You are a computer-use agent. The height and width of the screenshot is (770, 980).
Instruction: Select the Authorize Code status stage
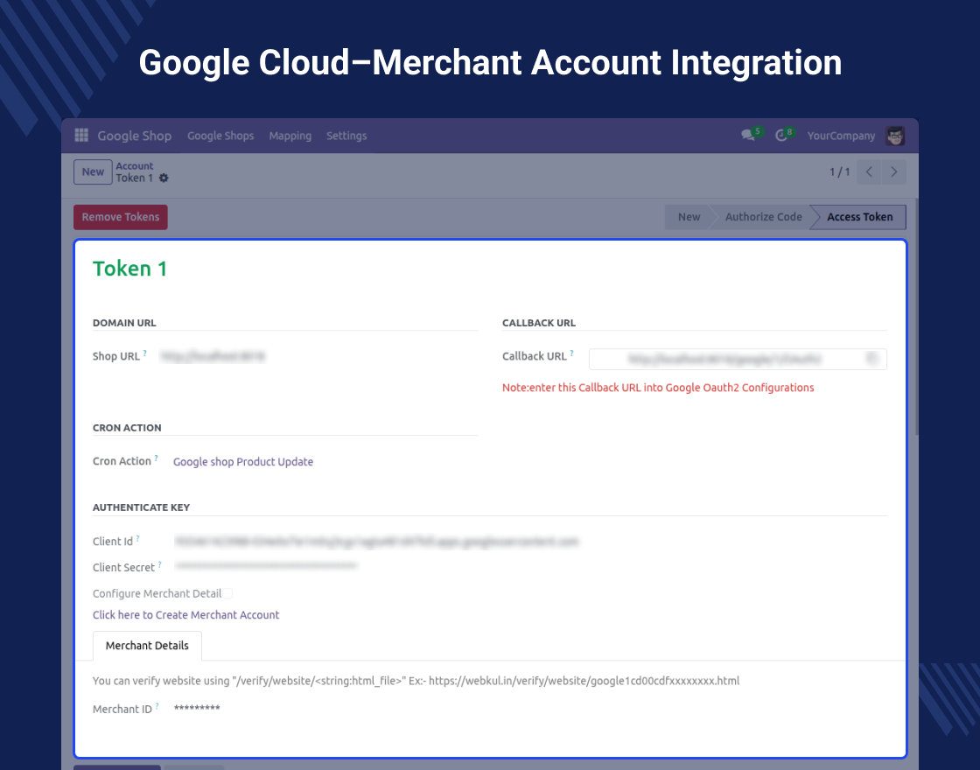click(763, 217)
